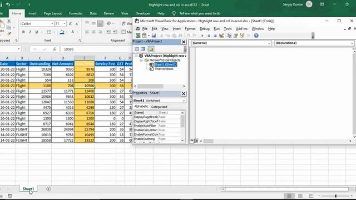Click the blue Help question mark icon
356x200 pixels.
point(256,36)
